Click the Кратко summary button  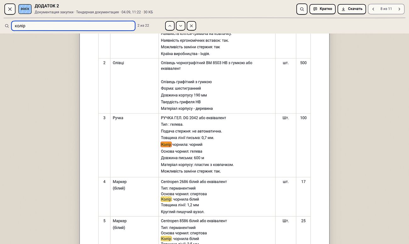(322, 9)
